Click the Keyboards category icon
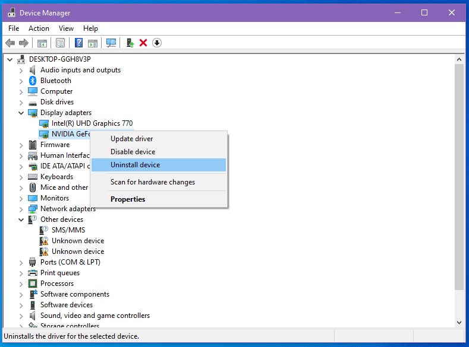The height and width of the screenshot is (347, 469). click(x=33, y=177)
